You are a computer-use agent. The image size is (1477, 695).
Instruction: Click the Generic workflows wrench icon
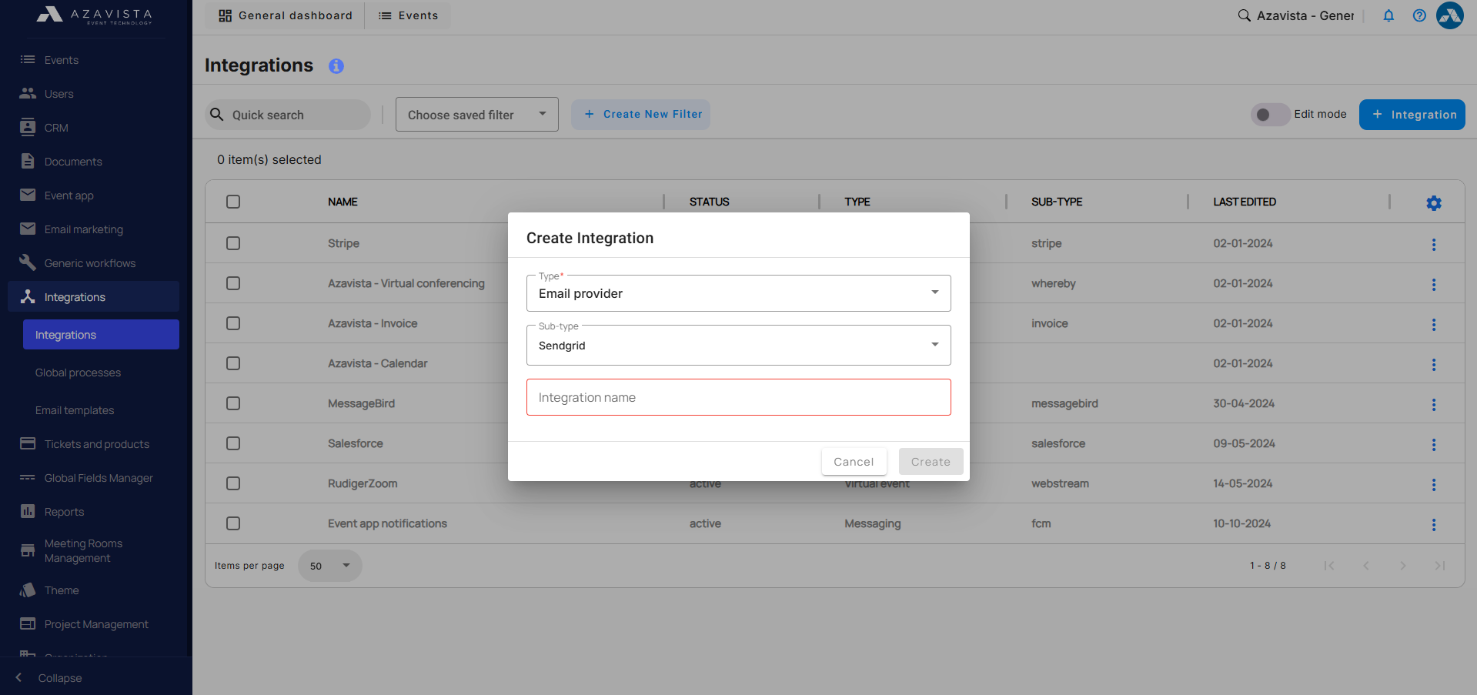[28, 262]
